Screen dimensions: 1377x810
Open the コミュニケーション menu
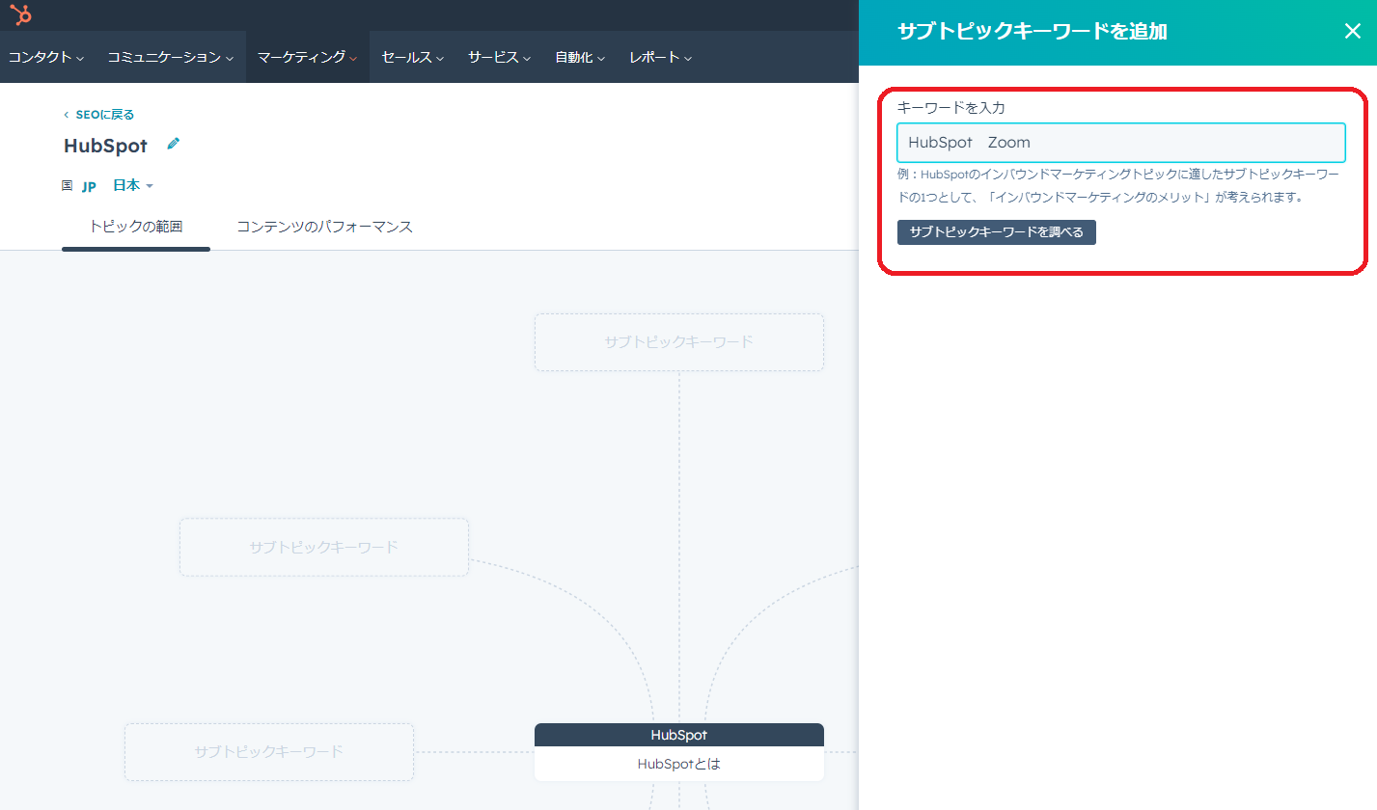click(x=171, y=57)
